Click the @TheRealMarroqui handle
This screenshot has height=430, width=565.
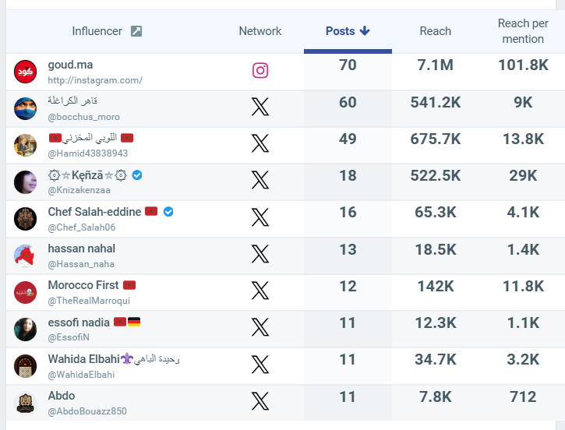point(89,301)
